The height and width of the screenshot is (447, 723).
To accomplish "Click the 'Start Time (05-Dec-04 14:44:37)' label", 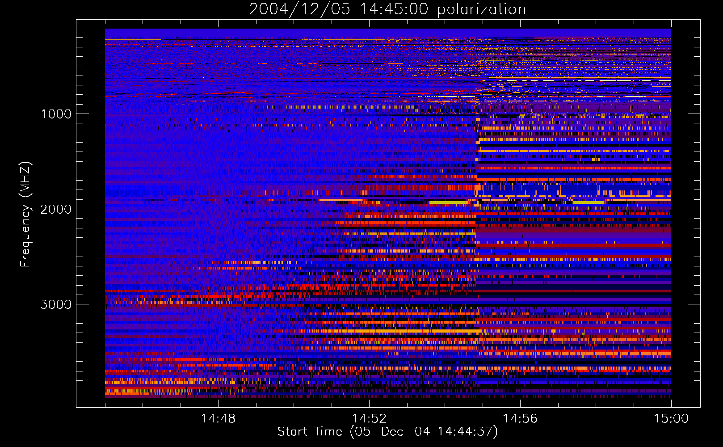I will point(387,432).
